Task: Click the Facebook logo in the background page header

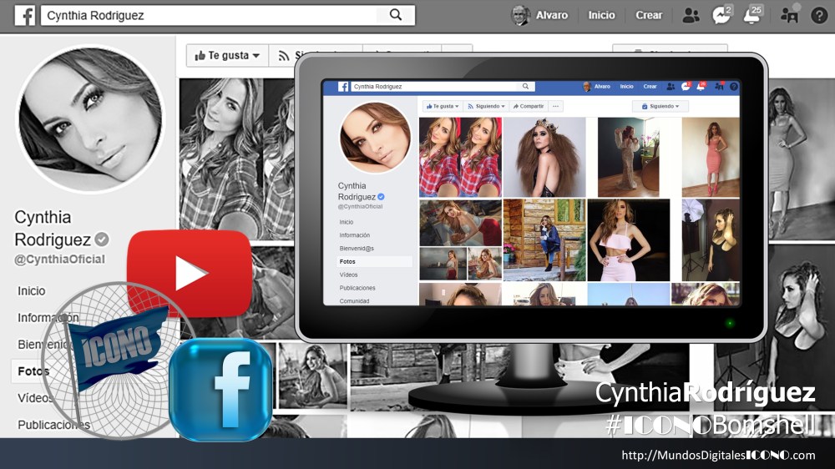Action: [x=25, y=15]
